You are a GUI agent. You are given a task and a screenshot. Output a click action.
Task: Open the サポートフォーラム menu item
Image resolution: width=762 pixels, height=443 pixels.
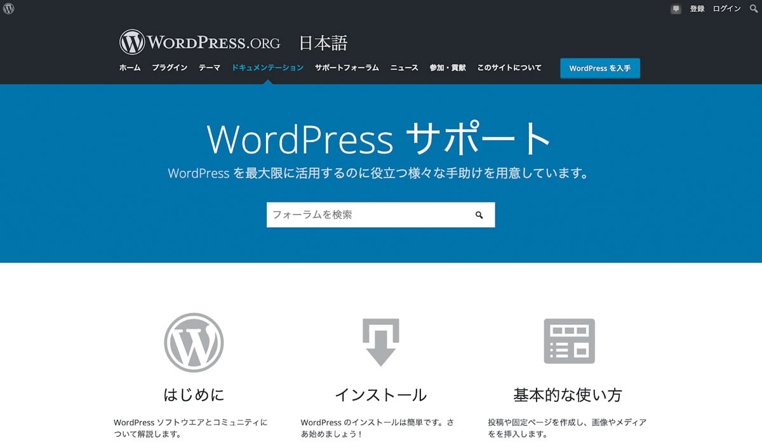point(347,67)
